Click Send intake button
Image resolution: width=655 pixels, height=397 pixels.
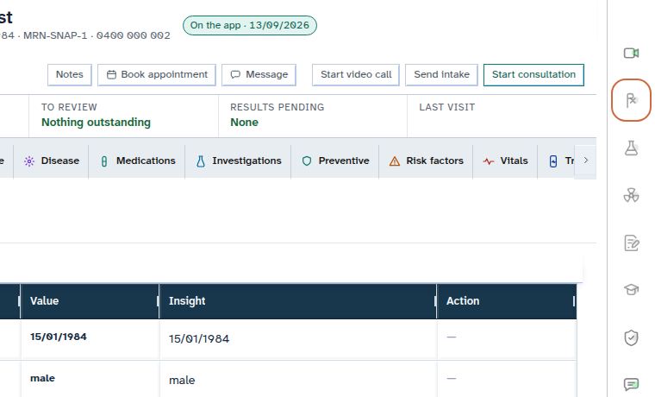441,75
